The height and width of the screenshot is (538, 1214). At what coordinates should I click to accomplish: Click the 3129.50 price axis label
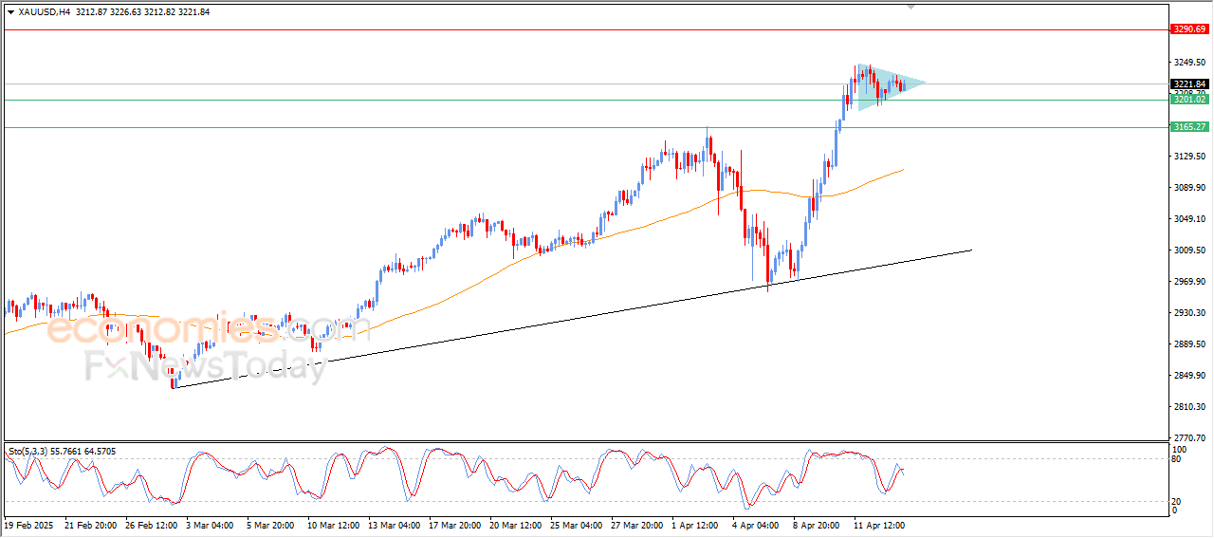(1188, 156)
